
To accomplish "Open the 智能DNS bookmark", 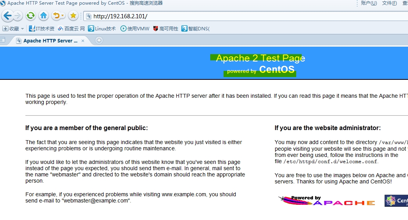I will coord(195,29).
